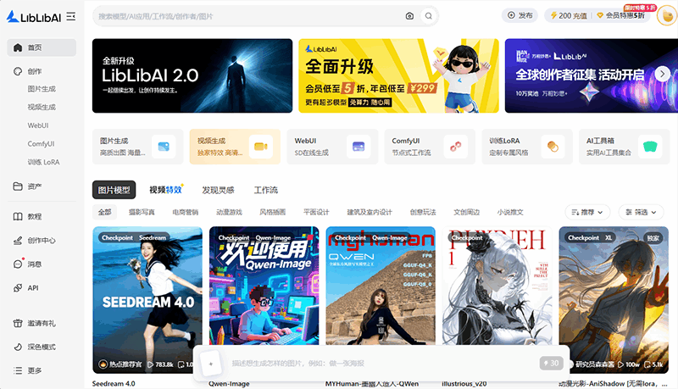This screenshot has width=678, height=389.
Task: Click the plus icon in prompt box
Action: (x=211, y=363)
